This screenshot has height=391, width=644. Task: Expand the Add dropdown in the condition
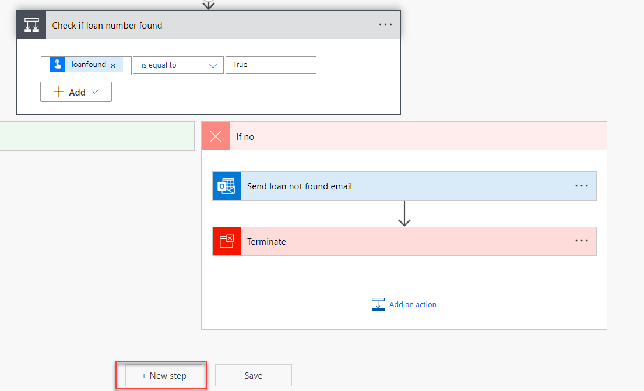(76, 92)
